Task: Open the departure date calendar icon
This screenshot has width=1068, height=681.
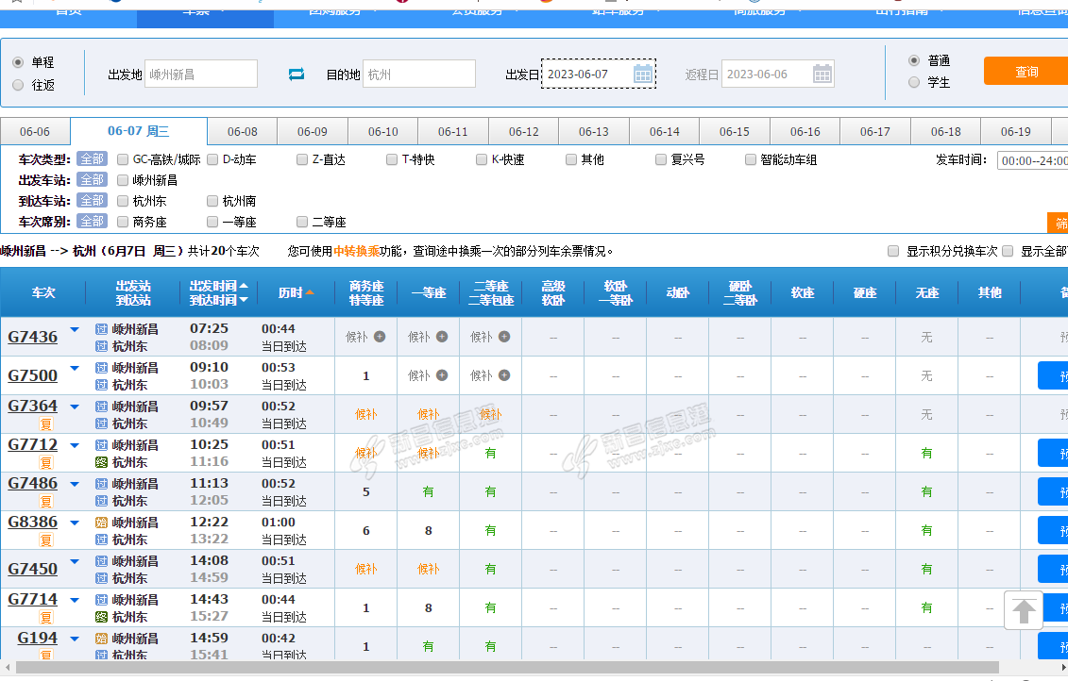Action: (x=642, y=75)
